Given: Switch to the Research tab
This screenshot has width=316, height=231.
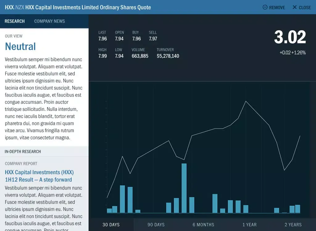Looking at the screenshot, I should 15,21.
